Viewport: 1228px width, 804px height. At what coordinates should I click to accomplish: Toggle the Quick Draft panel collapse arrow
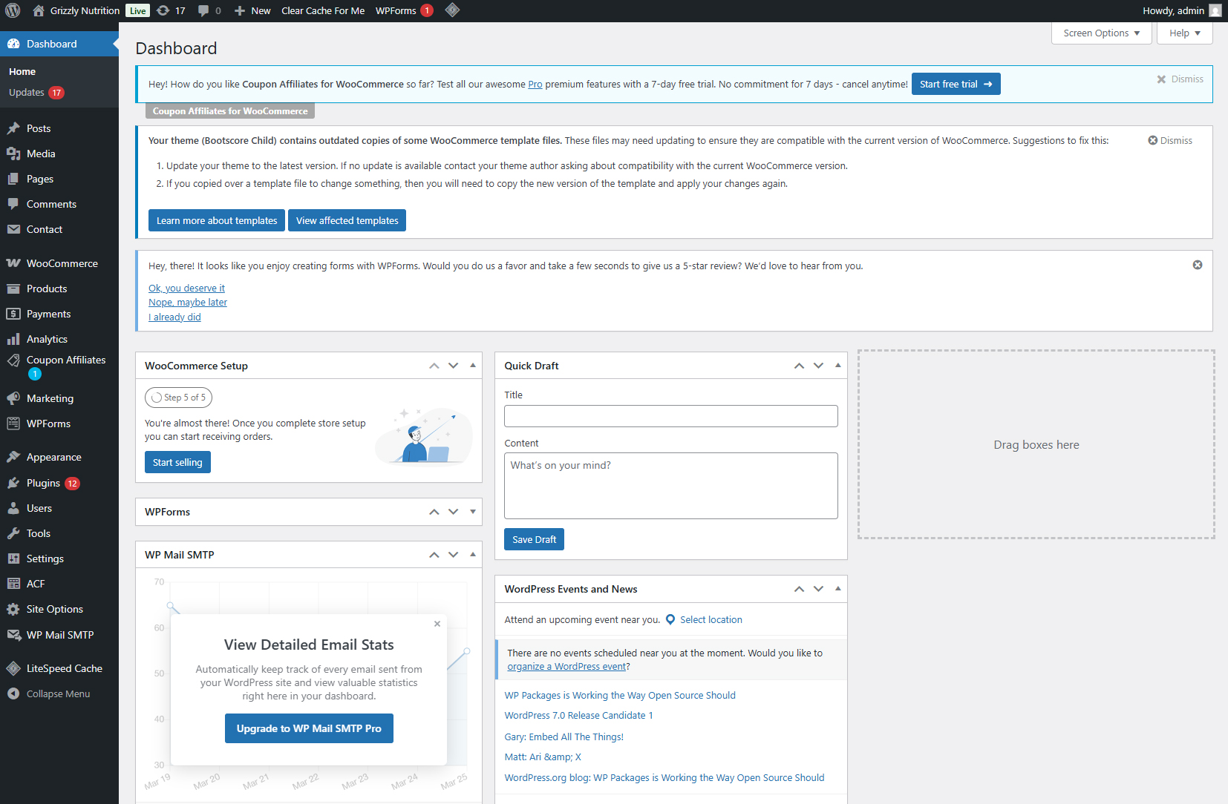point(837,365)
